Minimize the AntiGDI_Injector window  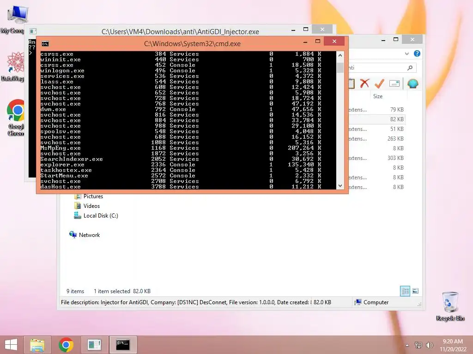pos(293,30)
